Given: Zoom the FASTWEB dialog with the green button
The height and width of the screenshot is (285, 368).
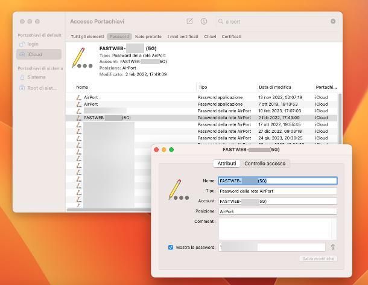Looking at the screenshot, I should (x=171, y=150).
